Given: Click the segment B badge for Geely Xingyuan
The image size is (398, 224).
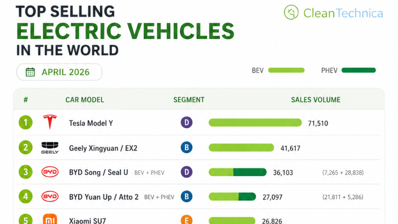Looking at the screenshot, I should tap(187, 147).
